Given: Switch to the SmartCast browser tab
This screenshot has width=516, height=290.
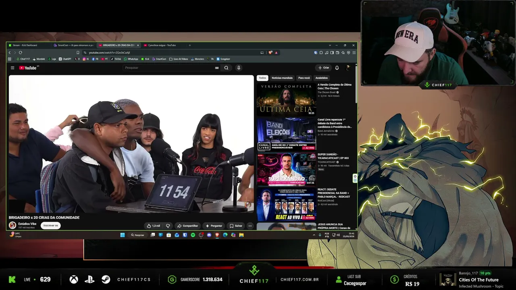Looking at the screenshot, I should [74, 45].
